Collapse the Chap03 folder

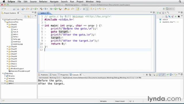point(7,27)
